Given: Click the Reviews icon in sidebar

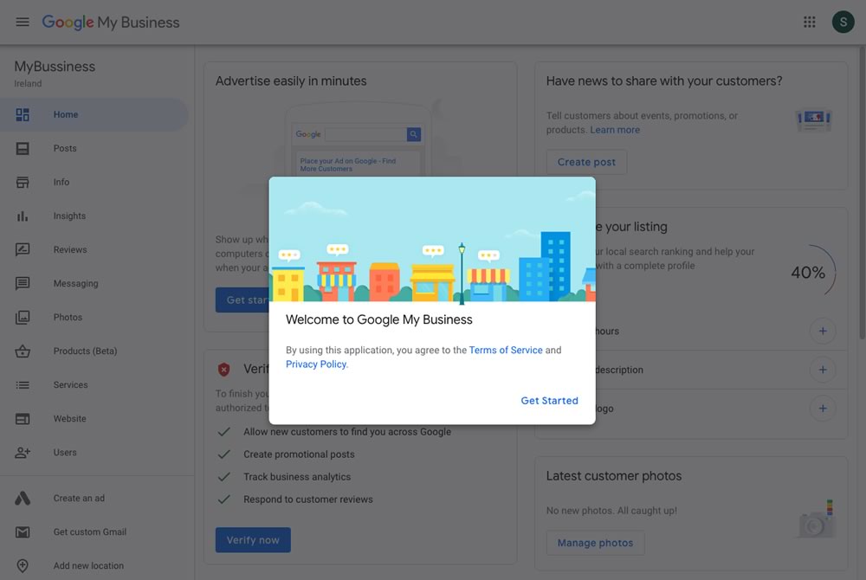Looking at the screenshot, I should tap(23, 249).
